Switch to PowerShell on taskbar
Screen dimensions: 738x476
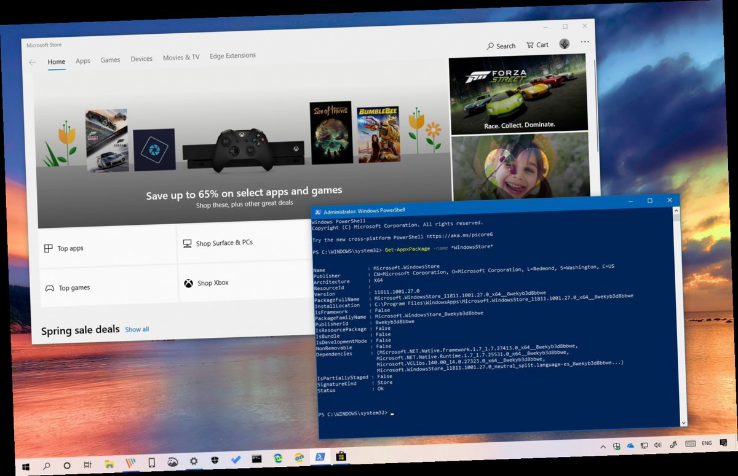[320, 457]
